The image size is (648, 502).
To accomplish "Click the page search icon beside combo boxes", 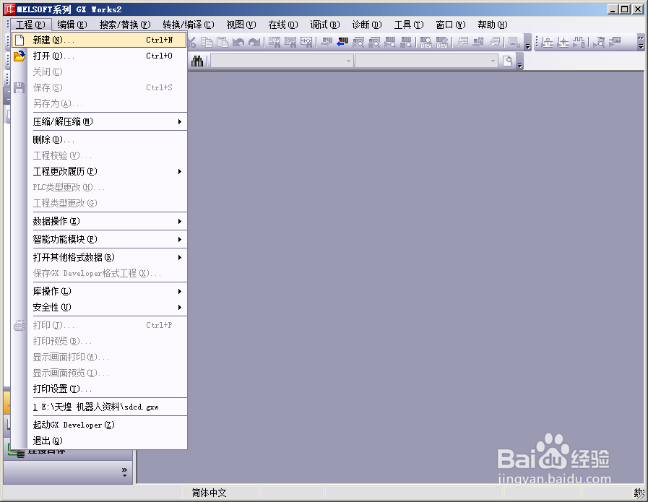I will pyautogui.click(x=507, y=61).
